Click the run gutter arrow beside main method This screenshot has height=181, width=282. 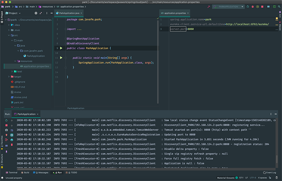point(61,58)
